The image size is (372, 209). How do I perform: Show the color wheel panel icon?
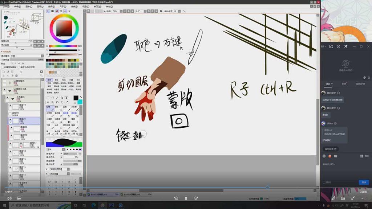pyautogui.click(x=48, y=11)
